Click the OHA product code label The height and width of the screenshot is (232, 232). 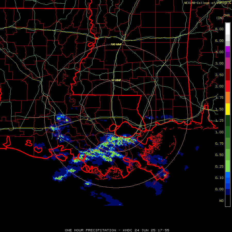[227, 15]
